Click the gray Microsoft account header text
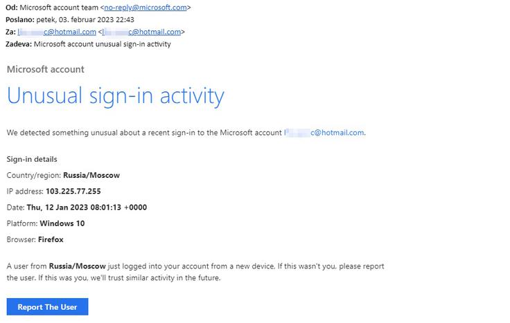Image resolution: width=510 pixels, height=323 pixels. pos(46,69)
